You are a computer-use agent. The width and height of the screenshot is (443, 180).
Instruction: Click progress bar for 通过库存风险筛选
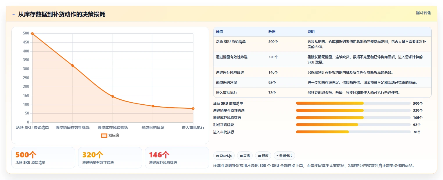(353, 118)
